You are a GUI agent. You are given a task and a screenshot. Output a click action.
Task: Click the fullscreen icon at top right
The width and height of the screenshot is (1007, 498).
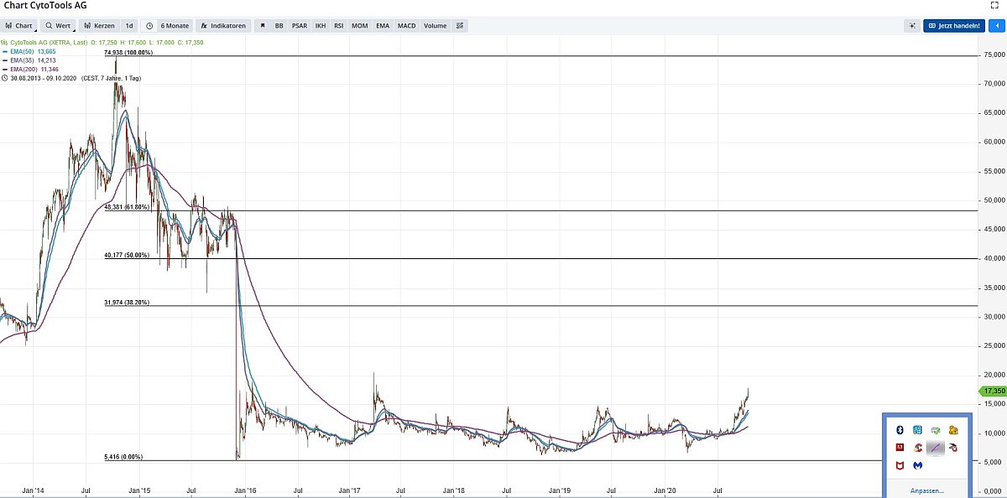(x=995, y=5)
